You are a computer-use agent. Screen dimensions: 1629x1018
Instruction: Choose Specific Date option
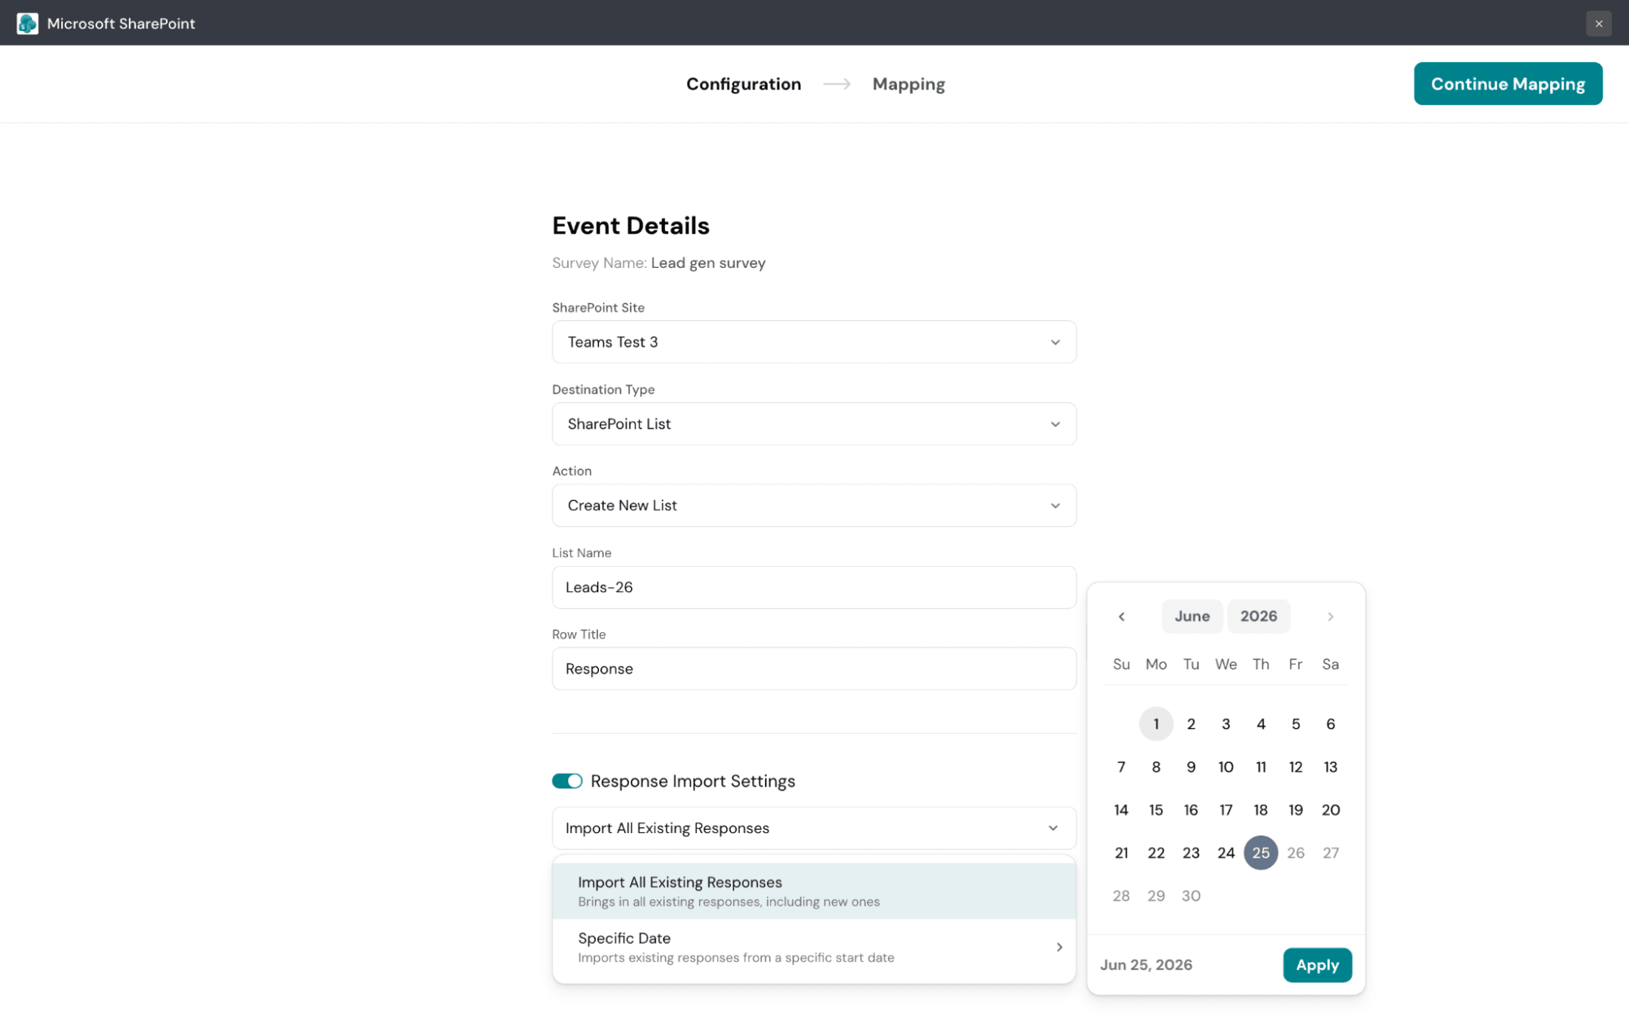coord(813,947)
